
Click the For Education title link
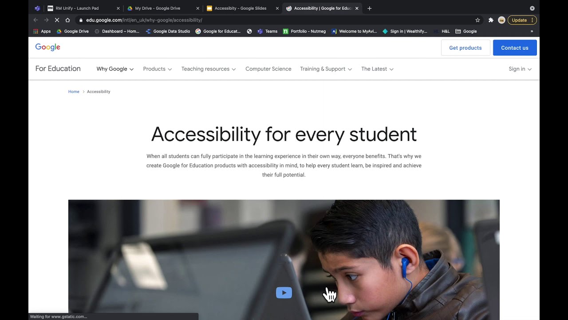tap(58, 68)
